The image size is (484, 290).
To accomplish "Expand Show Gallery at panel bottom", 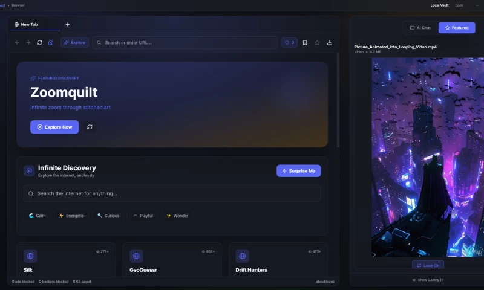I will (x=428, y=280).
